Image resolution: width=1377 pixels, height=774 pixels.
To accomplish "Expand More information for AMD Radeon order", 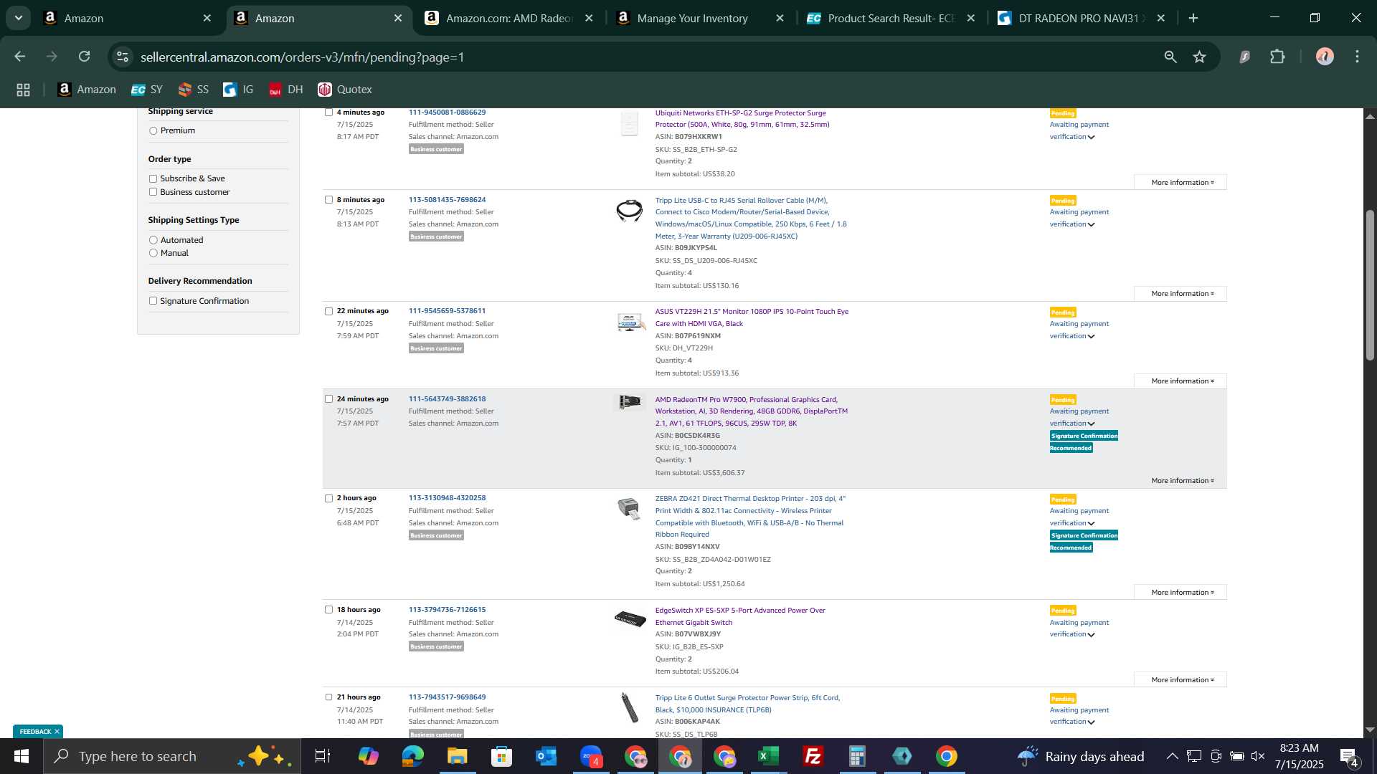I will [x=1180, y=481].
